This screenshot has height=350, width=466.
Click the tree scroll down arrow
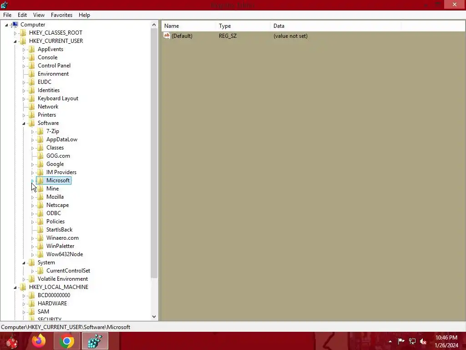(154, 317)
